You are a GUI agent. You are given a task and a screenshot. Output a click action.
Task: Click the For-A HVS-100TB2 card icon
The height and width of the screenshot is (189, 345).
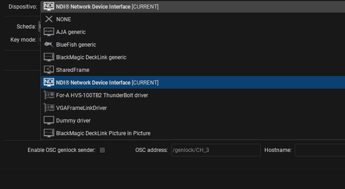[x=49, y=95]
